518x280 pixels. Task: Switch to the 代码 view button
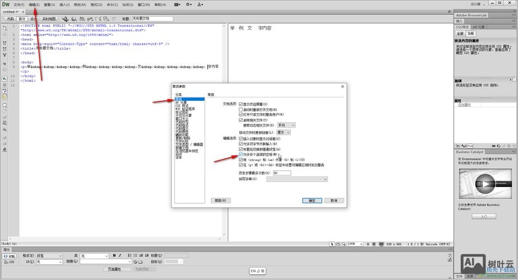tap(10, 18)
